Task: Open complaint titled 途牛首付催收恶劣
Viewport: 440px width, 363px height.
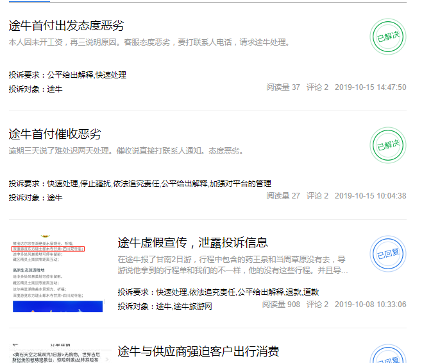Action: [55, 134]
